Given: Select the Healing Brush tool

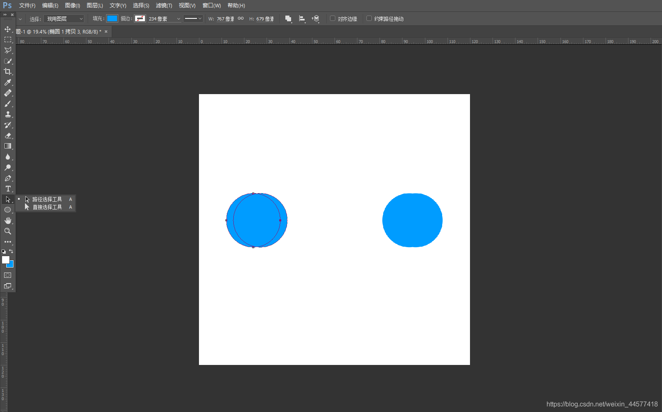Looking at the screenshot, I should pyautogui.click(x=7, y=93).
